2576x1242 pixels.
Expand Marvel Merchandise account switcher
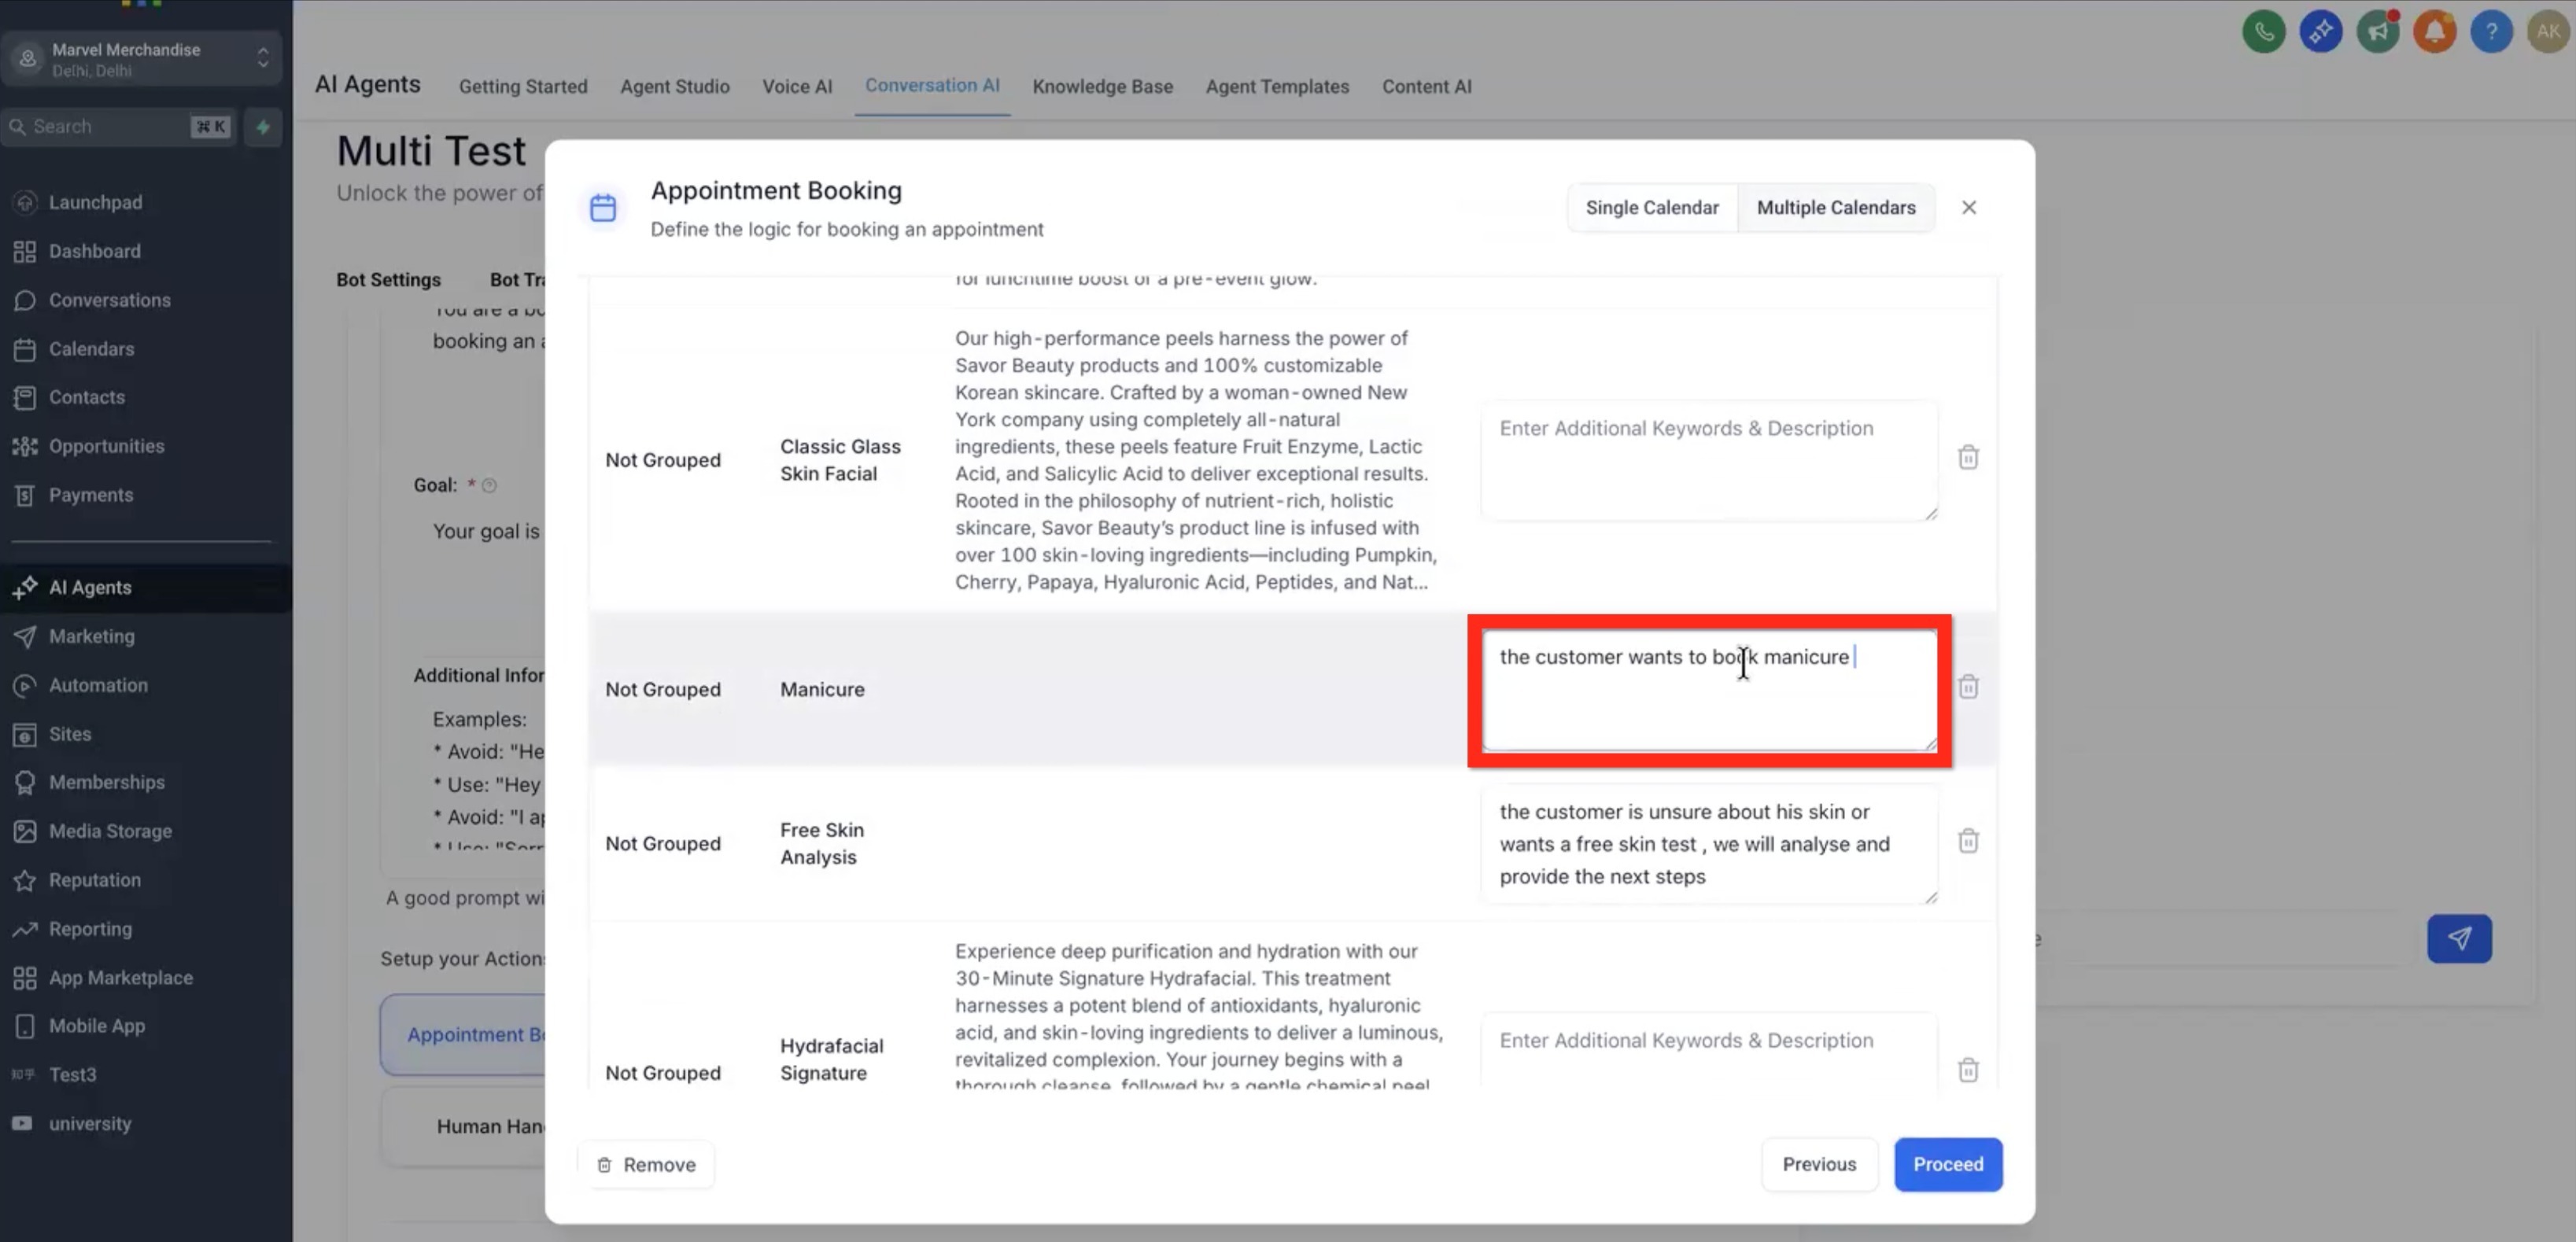point(141,59)
